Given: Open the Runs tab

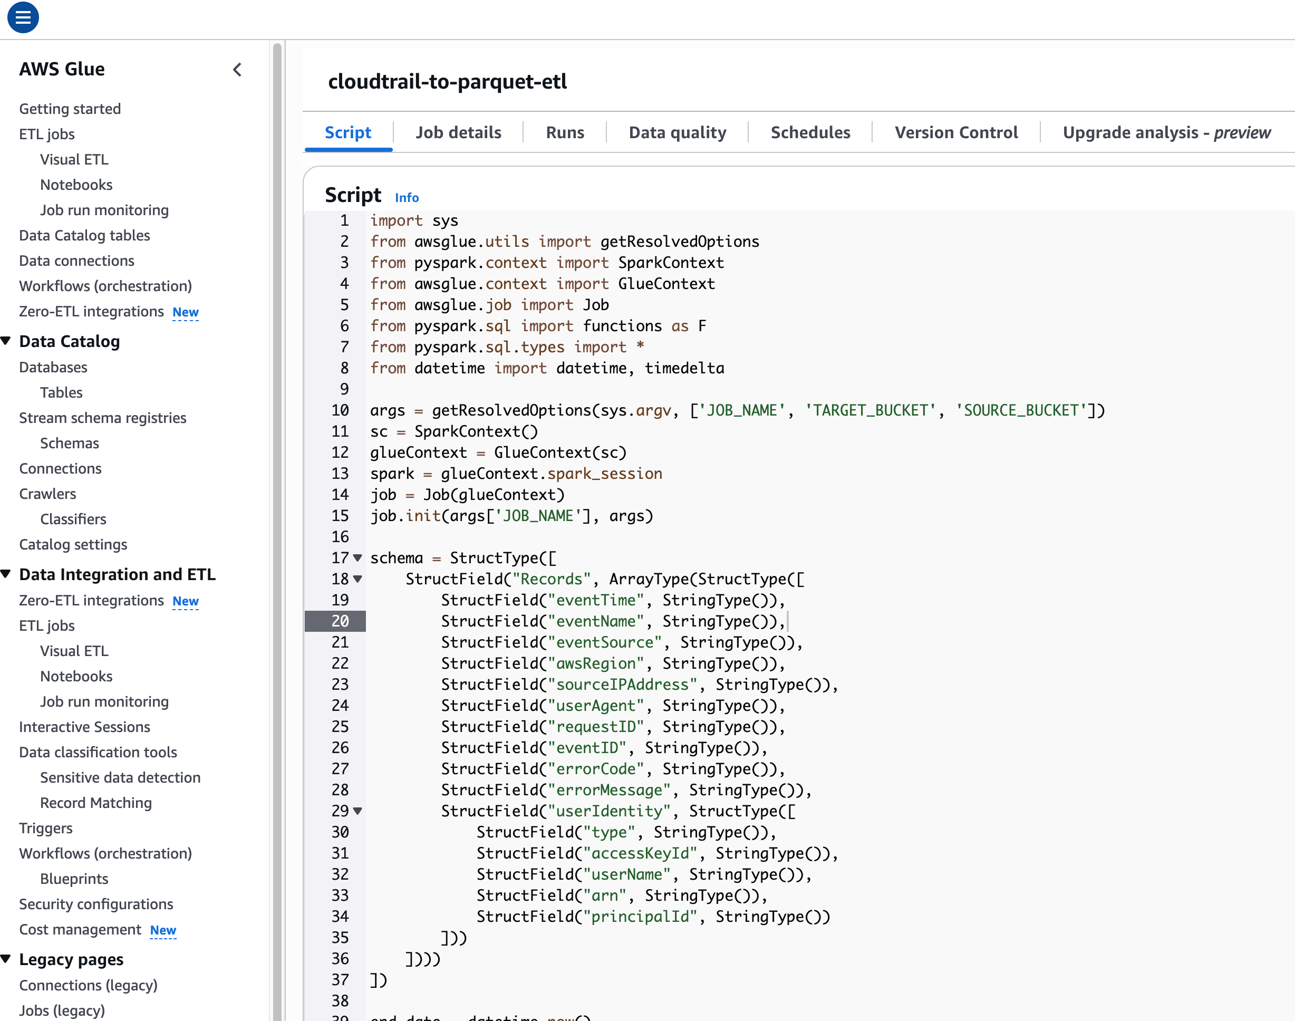Looking at the screenshot, I should coord(565,132).
